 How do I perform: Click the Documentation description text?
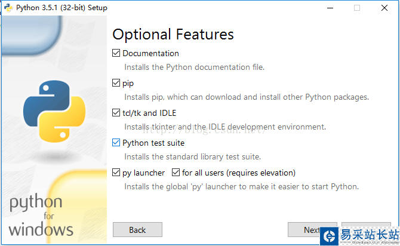pyautogui.click(x=194, y=67)
